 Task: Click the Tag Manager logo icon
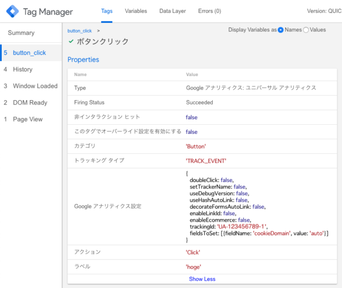[12, 11]
